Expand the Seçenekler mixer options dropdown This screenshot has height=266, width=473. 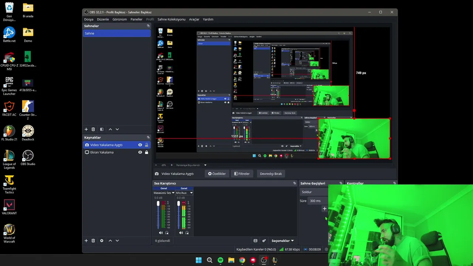coord(283,241)
